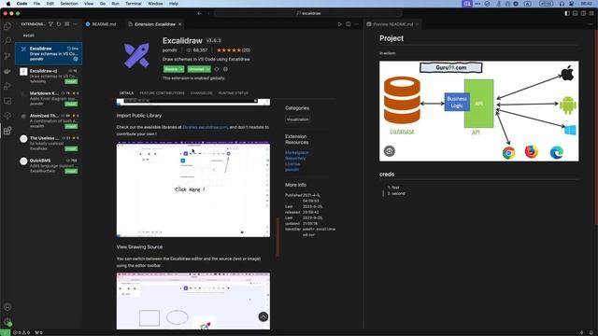Click manage gear on Excalidraw list item
Viewport: 598px width, 336px height.
[76, 59]
